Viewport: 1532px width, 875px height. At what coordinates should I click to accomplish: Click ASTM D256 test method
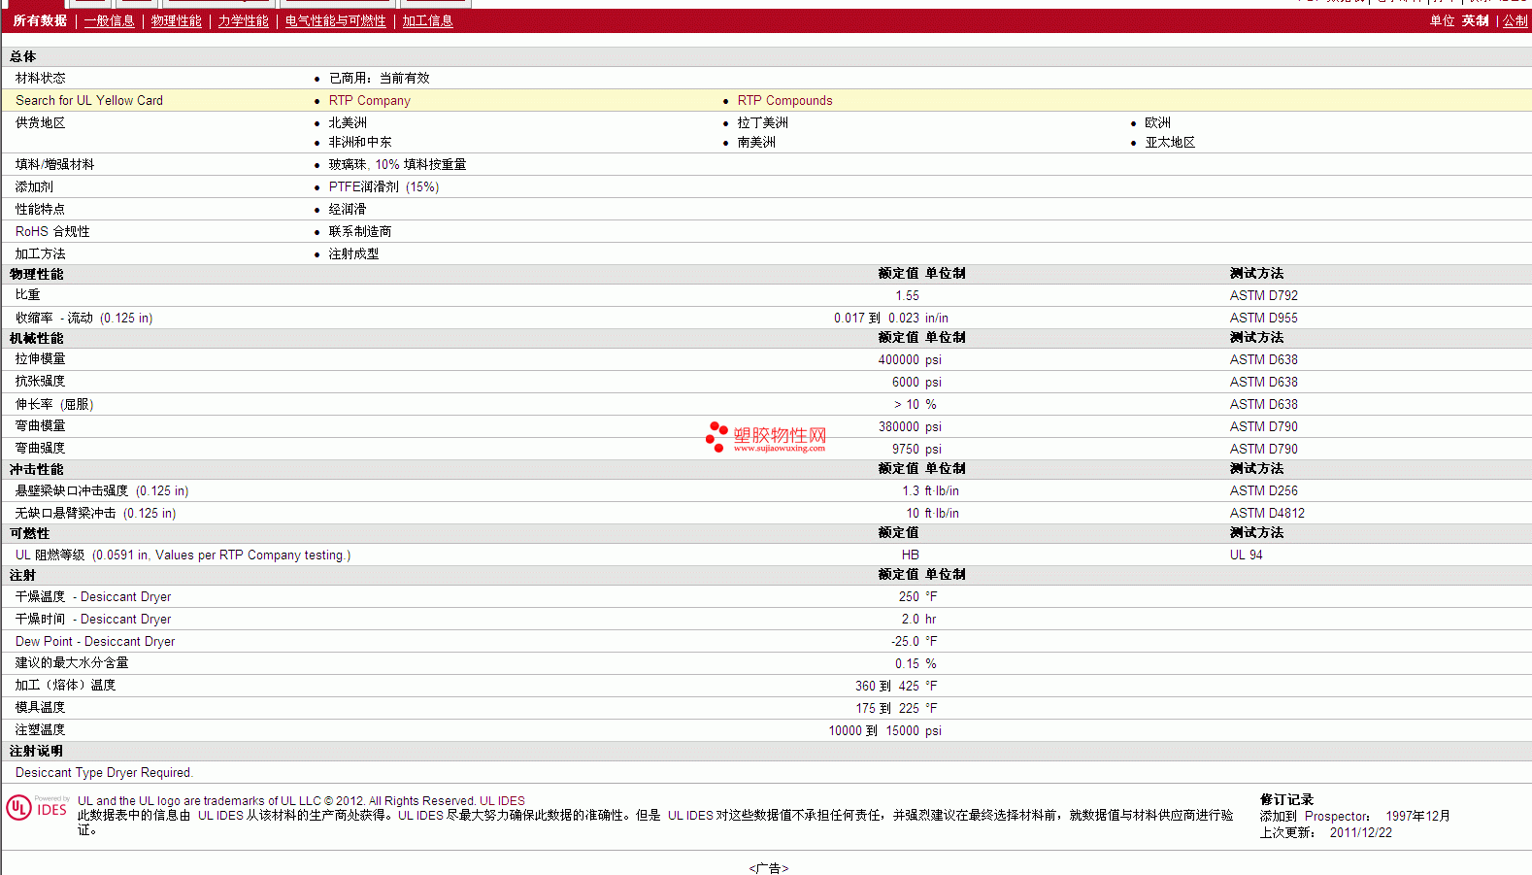[1264, 490]
